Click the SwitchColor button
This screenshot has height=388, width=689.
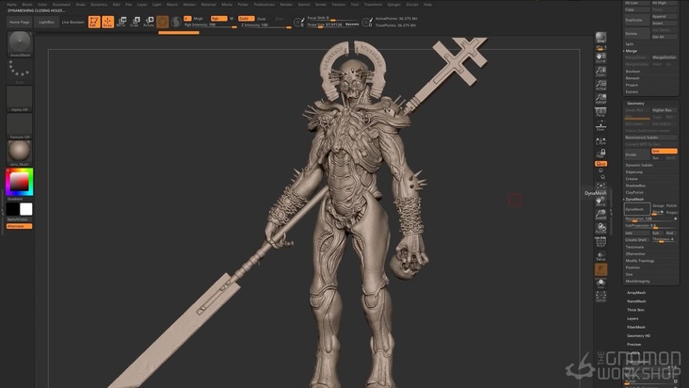click(x=20, y=219)
